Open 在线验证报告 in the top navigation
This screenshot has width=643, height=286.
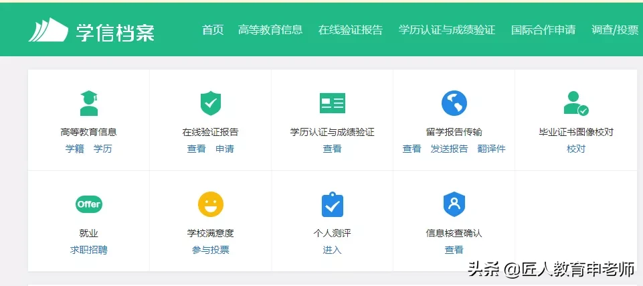point(350,29)
